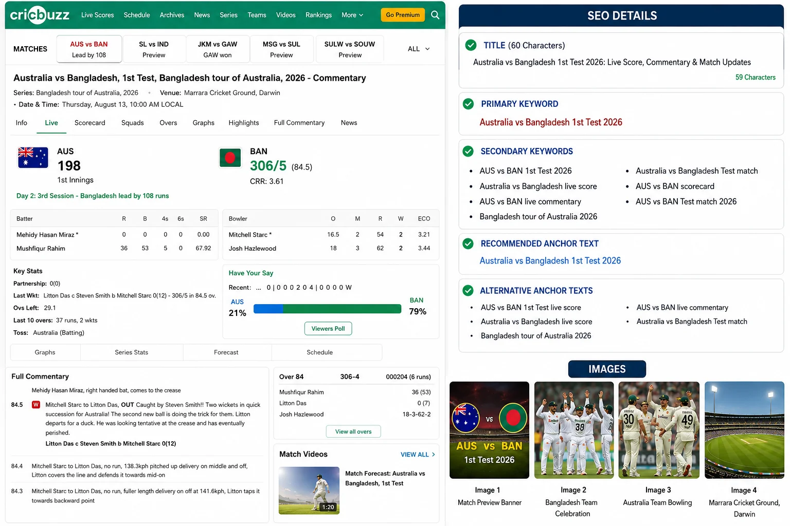The image size is (790, 526).
Task: Open Schedule in top navigation
Action: (137, 15)
